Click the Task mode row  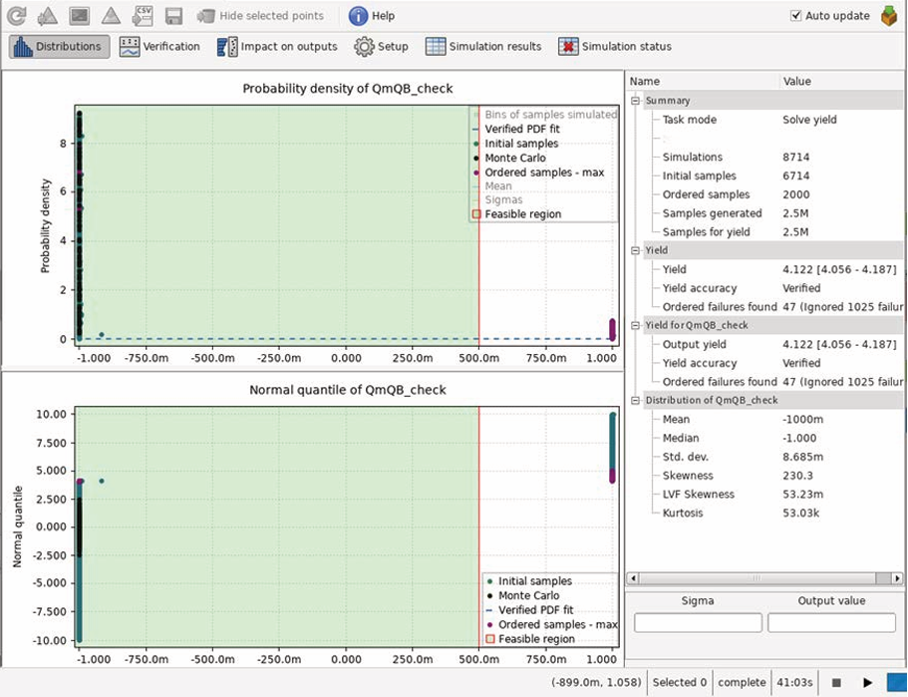pyautogui.click(x=764, y=120)
